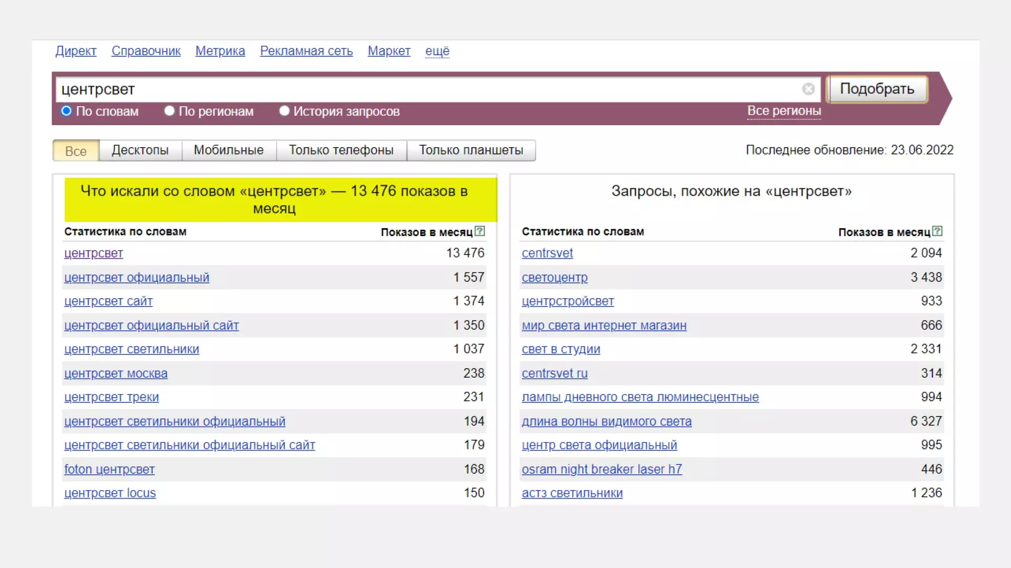Open the 'foton центрсвет' query link
Viewport: 1011px width, 568px height.
(110, 469)
